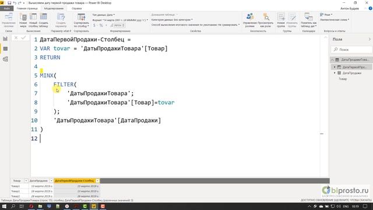Open filter dropdown on Товар column
The width and height of the screenshot is (373, 210).
pos(26,181)
